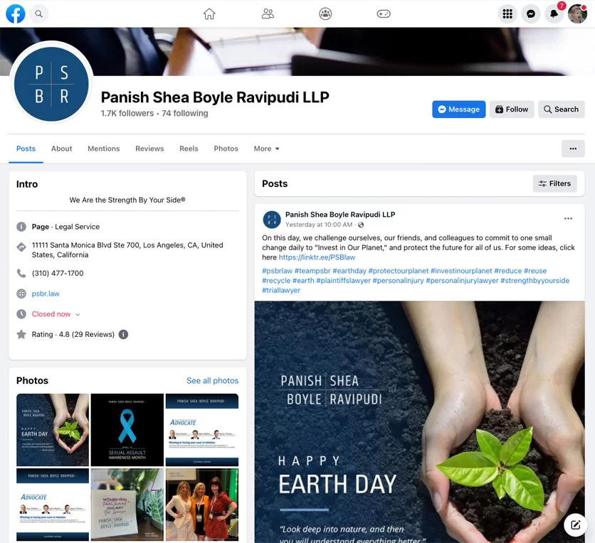This screenshot has height=543, width=595.
Task: Switch to the About tab
Action: [x=61, y=149]
